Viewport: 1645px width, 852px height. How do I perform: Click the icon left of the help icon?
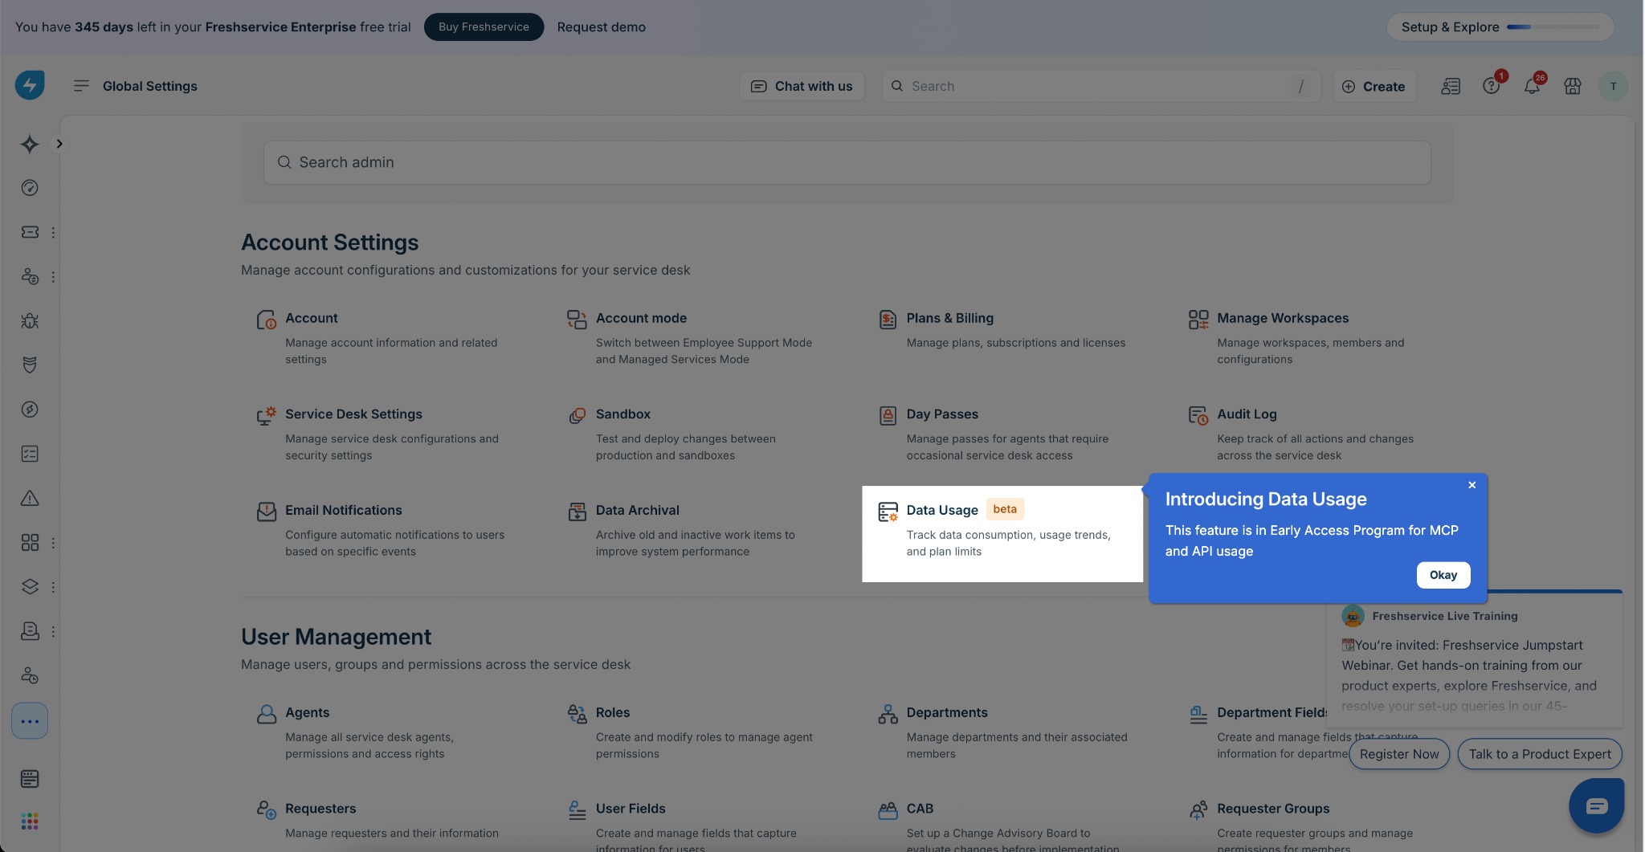point(1451,86)
